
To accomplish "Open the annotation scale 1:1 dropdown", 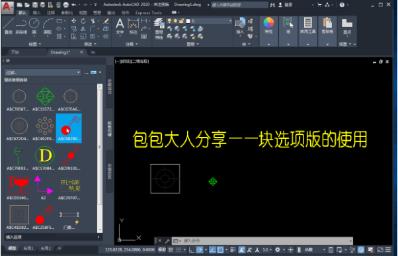I will click(x=267, y=250).
